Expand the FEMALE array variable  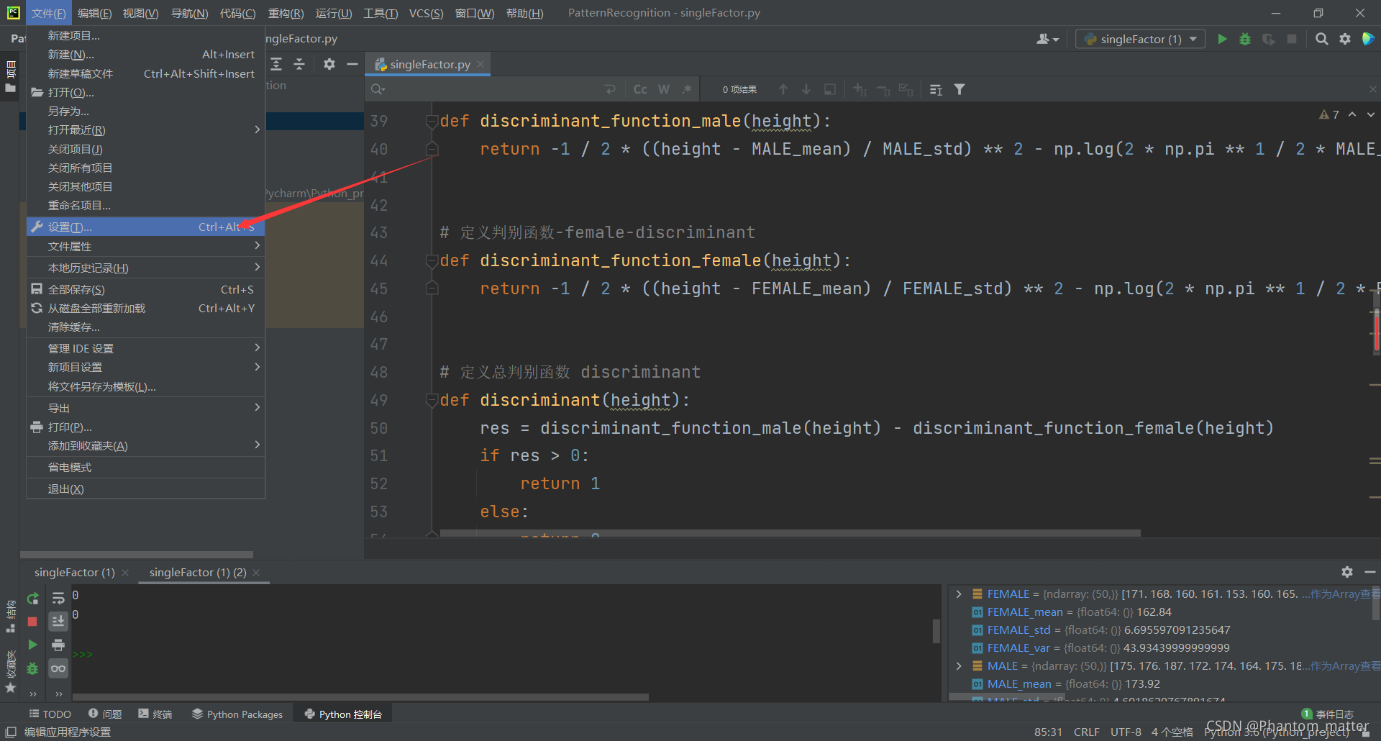pyautogui.click(x=959, y=594)
